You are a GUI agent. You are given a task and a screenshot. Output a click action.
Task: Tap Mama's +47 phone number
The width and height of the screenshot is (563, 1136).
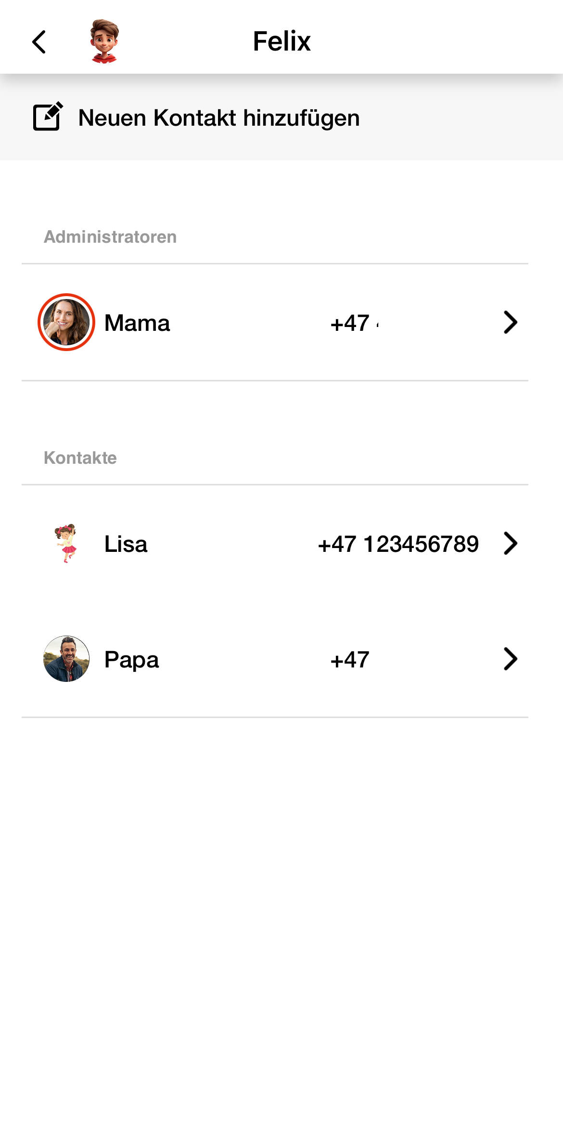click(x=354, y=323)
